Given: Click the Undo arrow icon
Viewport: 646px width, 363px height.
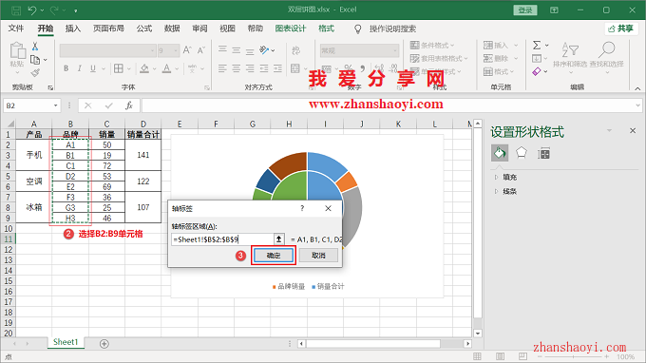Looking at the screenshot, I should pyautogui.click(x=32, y=10).
